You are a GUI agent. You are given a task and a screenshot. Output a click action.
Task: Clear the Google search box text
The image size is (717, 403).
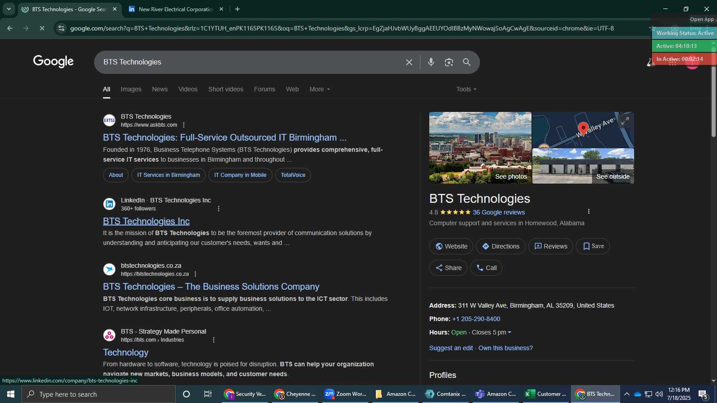409,62
